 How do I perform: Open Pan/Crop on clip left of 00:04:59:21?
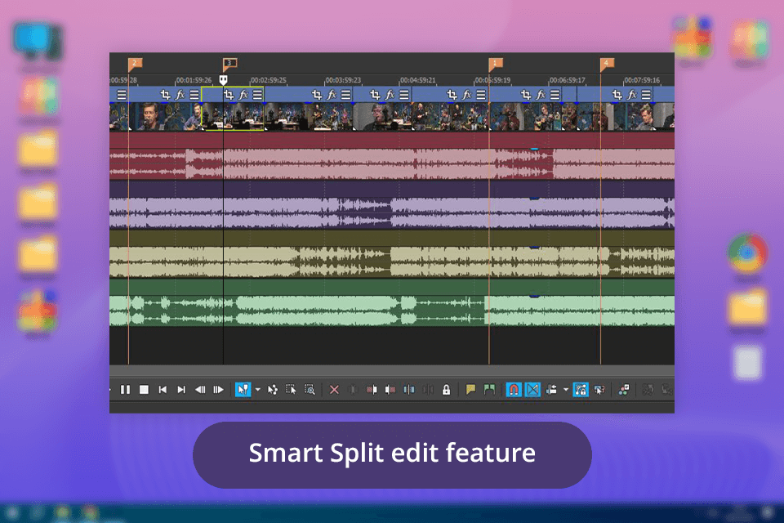[376, 95]
